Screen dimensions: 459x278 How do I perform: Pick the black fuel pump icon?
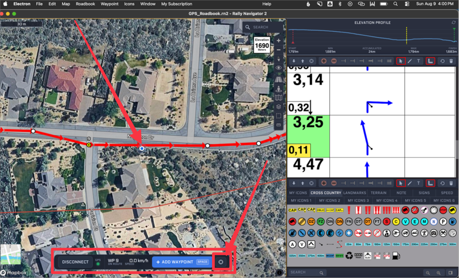pos(396,256)
